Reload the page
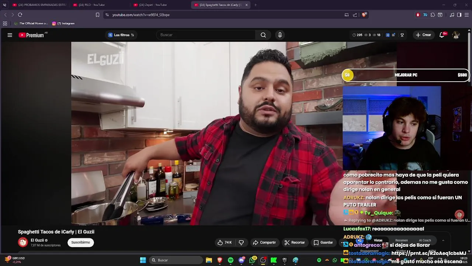 pos(20,15)
